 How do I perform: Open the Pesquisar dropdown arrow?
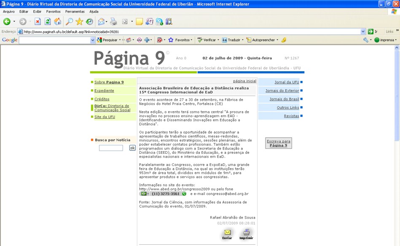(120, 40)
